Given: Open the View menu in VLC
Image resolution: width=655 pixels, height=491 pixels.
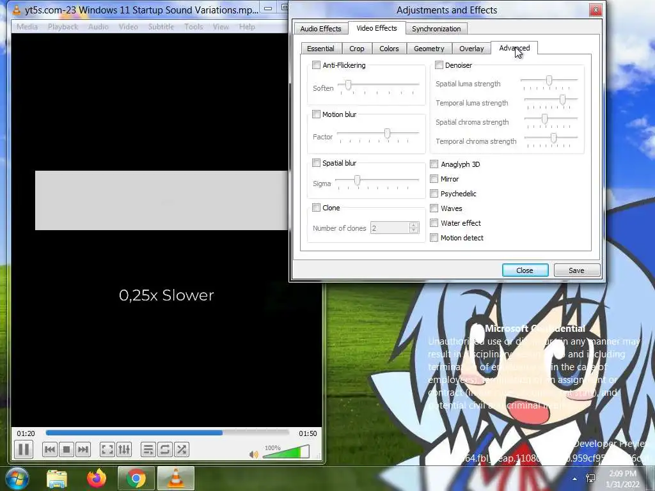Looking at the screenshot, I should coord(221,27).
